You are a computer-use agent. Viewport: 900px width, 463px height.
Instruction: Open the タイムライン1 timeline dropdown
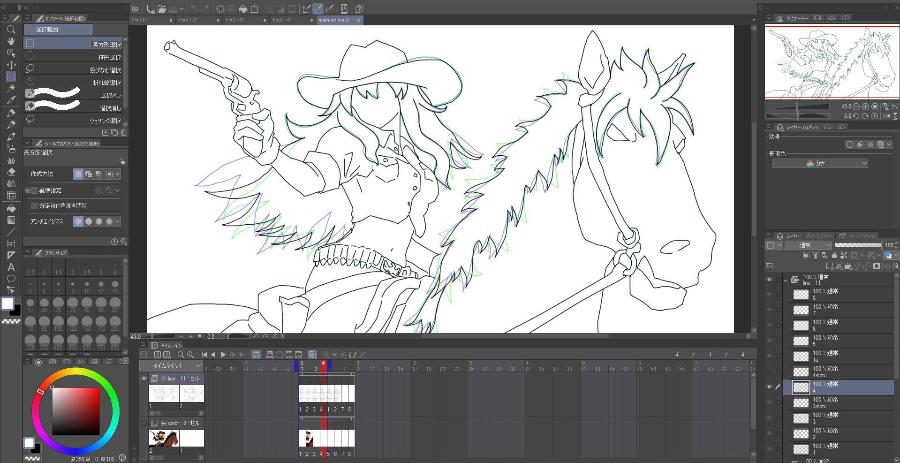(x=171, y=365)
